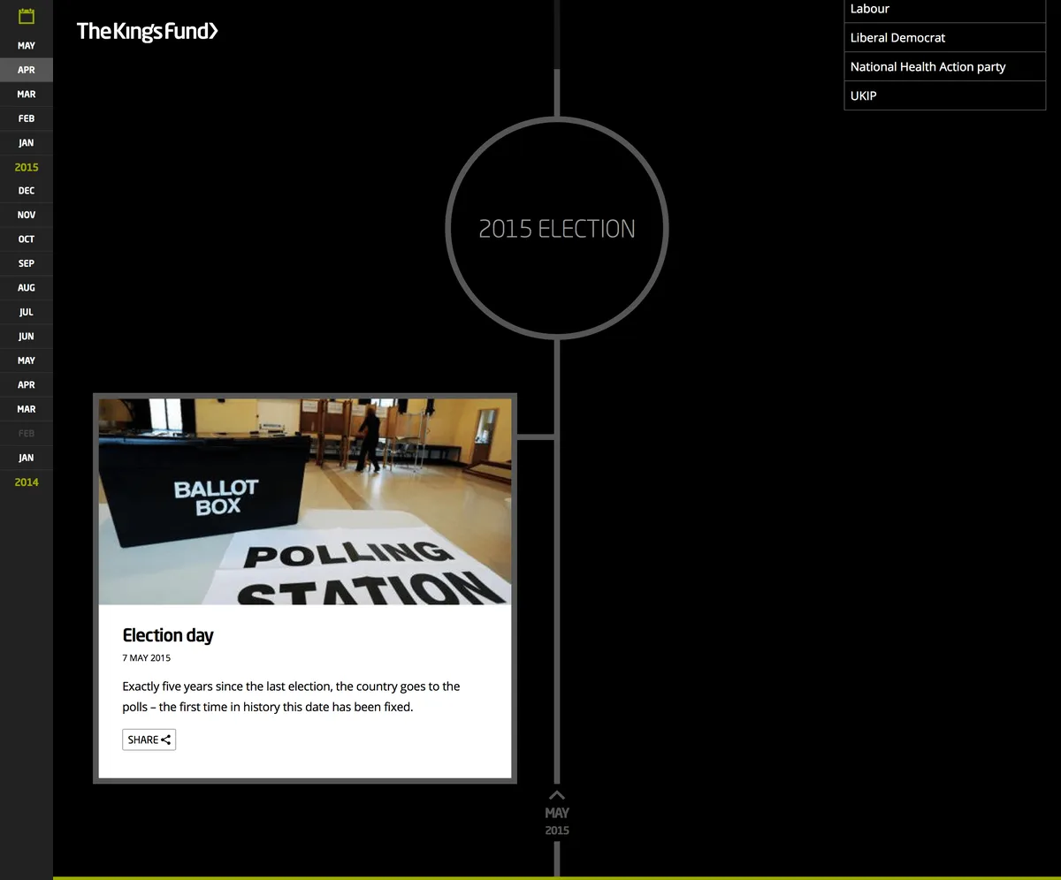The height and width of the screenshot is (880, 1061).
Task: Click the 7 MAY 2015 date text
Action: [x=147, y=658]
